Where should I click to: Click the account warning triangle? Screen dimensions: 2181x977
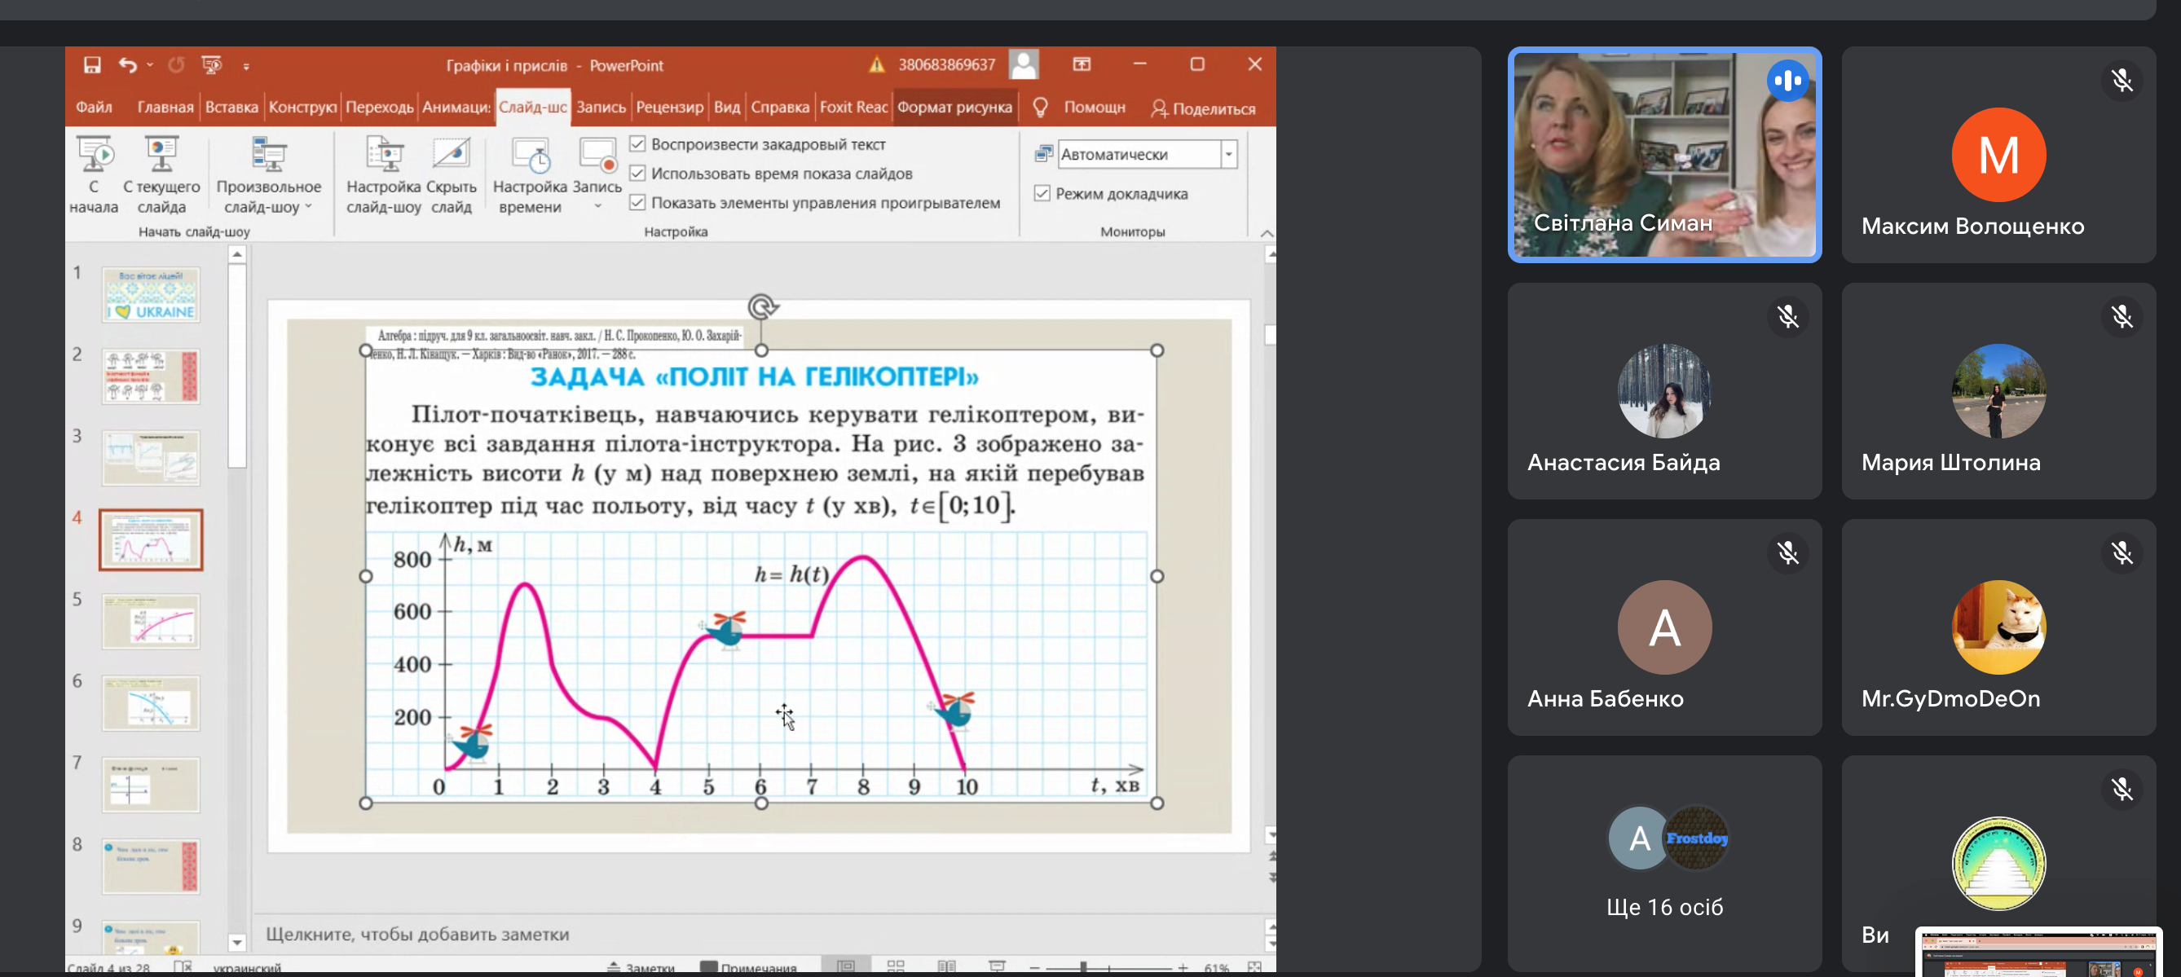coord(876,65)
